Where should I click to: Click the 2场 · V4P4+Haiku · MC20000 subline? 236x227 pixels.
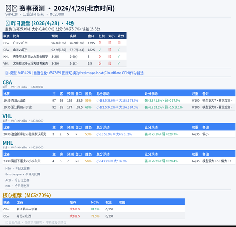pyautogui.click(x=23, y=87)
